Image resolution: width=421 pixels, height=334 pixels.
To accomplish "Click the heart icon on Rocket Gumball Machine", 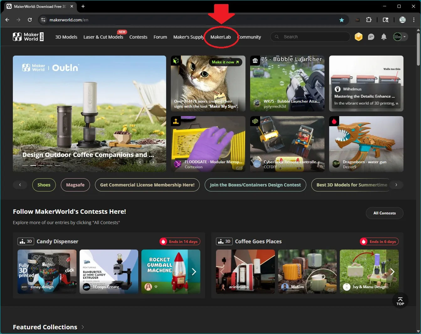I will tap(156, 287).
